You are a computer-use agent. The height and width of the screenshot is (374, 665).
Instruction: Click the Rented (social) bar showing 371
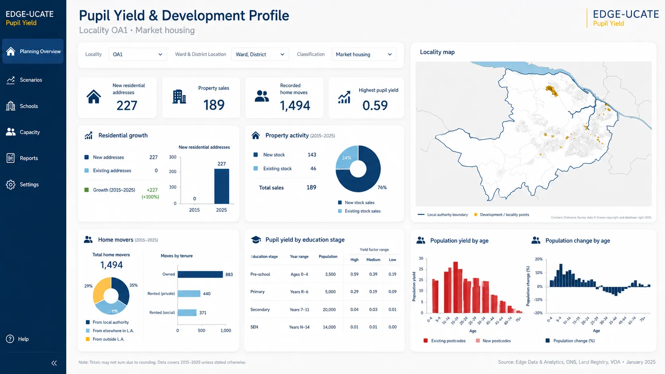click(x=187, y=313)
